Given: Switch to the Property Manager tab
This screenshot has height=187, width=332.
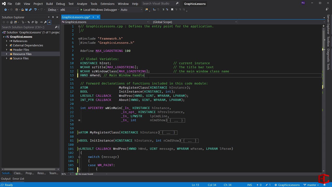Looking at the screenshot, I should click(x=30, y=173).
